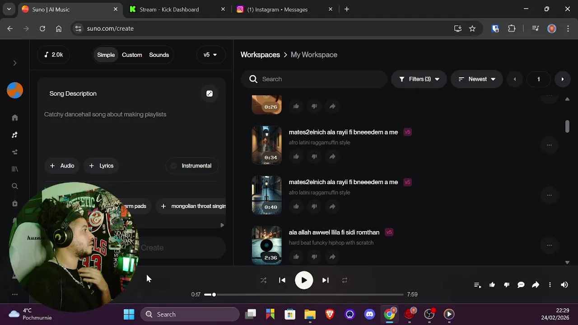
Task: Dislike the 0:40 mates2elnich song
Action: 314,207
